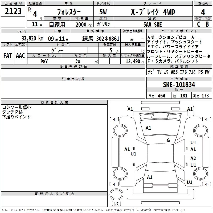The width and height of the screenshot is (213, 213).
Task: Click the レス label below the spare tire
Action: (116, 204)
